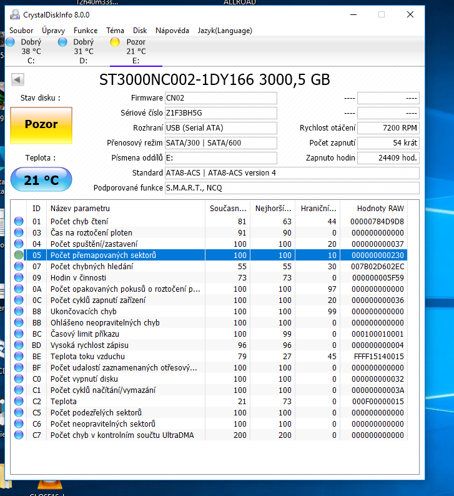Click the yellow Pozor health status button

click(x=41, y=125)
